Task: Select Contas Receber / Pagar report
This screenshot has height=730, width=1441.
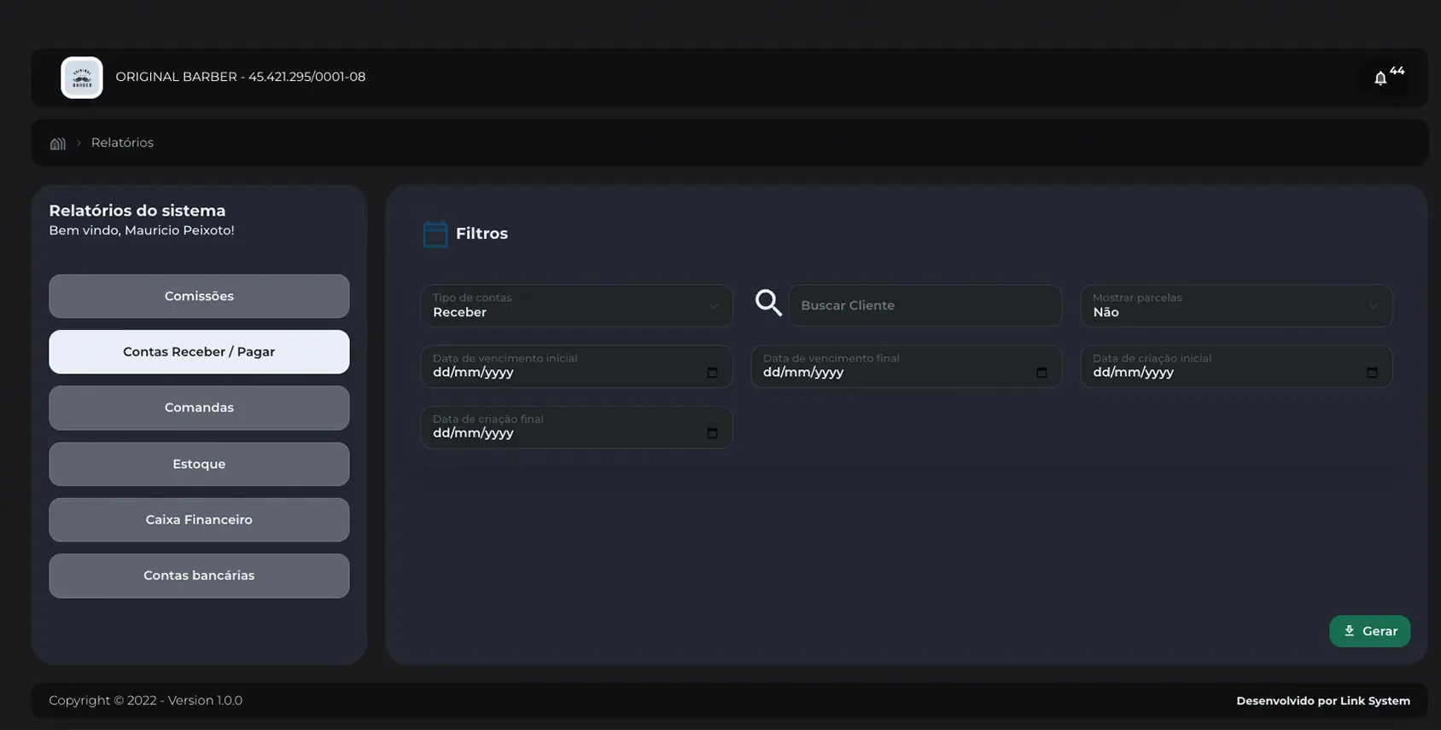Action: pyautogui.click(x=199, y=351)
